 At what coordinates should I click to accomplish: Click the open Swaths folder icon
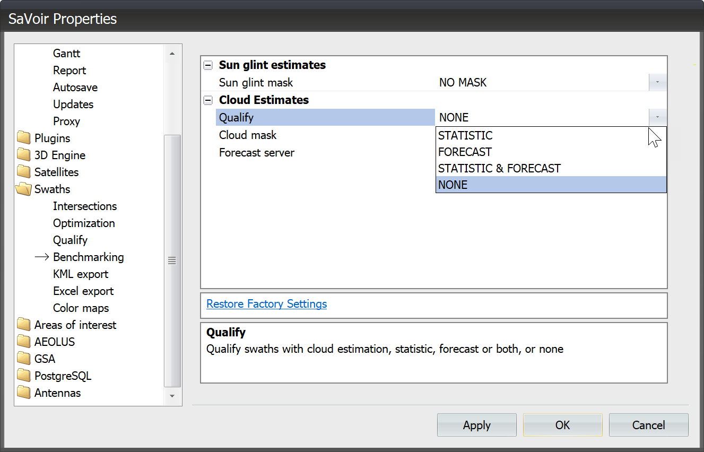(x=23, y=189)
